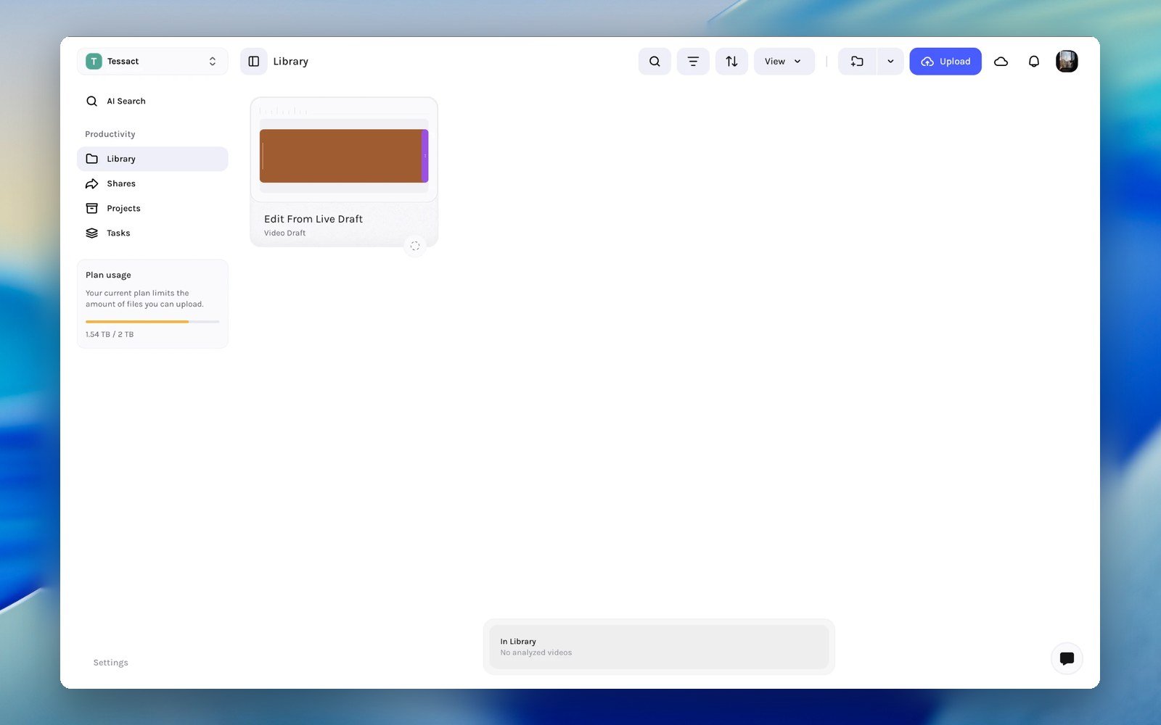Toggle the sidebar panel icon

(x=254, y=62)
